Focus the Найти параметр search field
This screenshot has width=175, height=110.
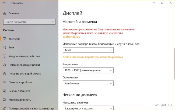pos(29,22)
